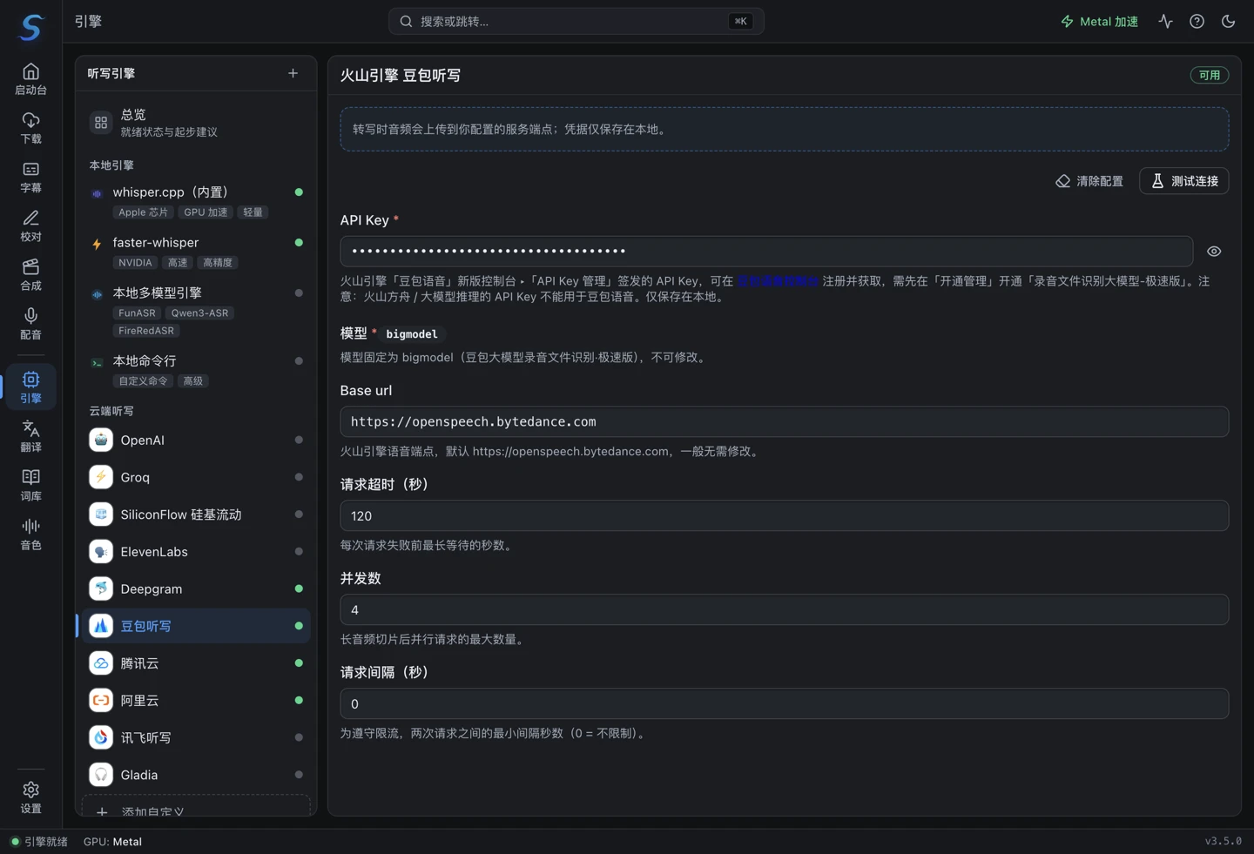The height and width of the screenshot is (854, 1254).
Task: Click the FireRedASR tag
Action: point(146,331)
